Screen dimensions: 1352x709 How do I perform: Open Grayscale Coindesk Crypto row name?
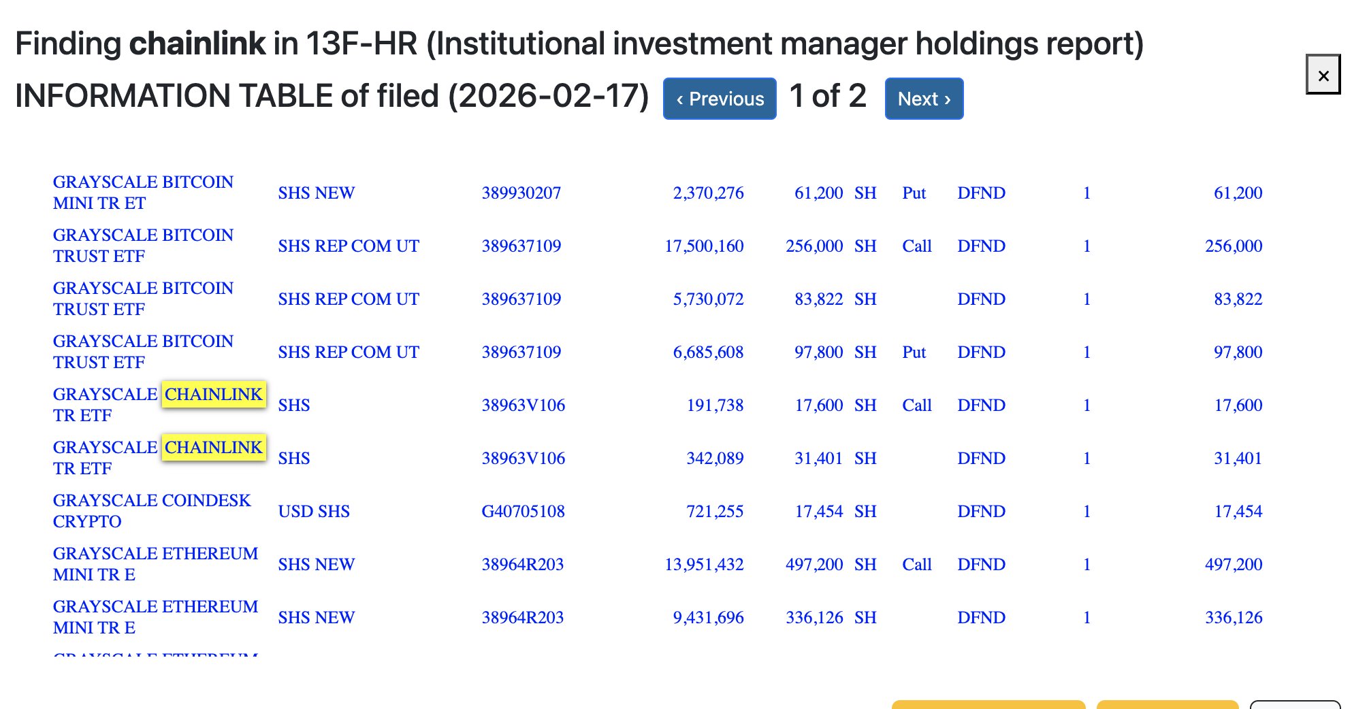pos(152,511)
